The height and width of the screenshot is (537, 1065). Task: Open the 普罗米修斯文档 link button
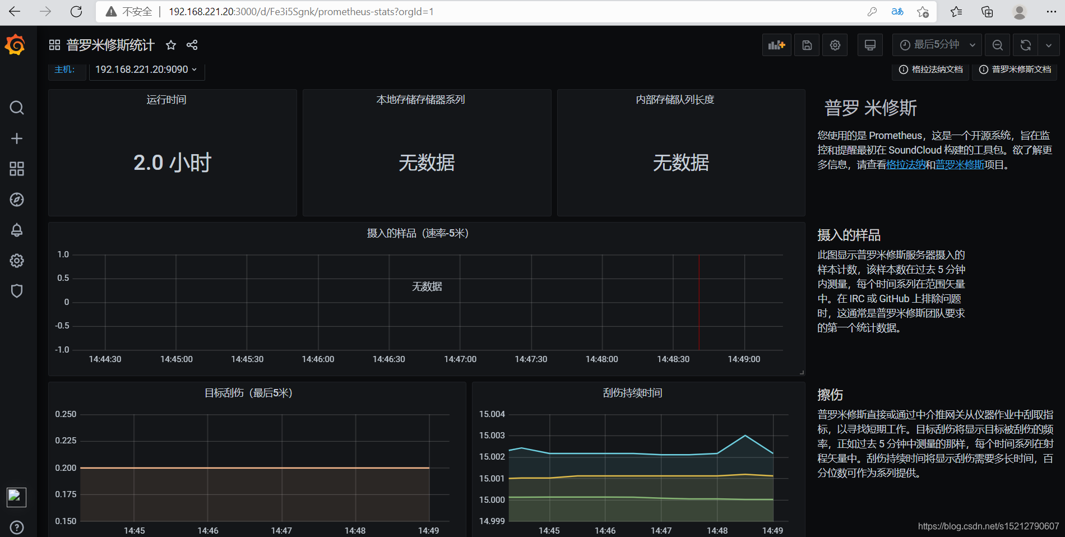(x=1015, y=70)
